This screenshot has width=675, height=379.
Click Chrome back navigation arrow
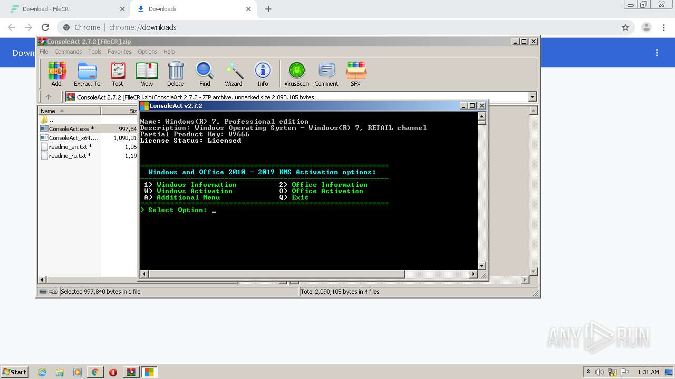click(12, 27)
